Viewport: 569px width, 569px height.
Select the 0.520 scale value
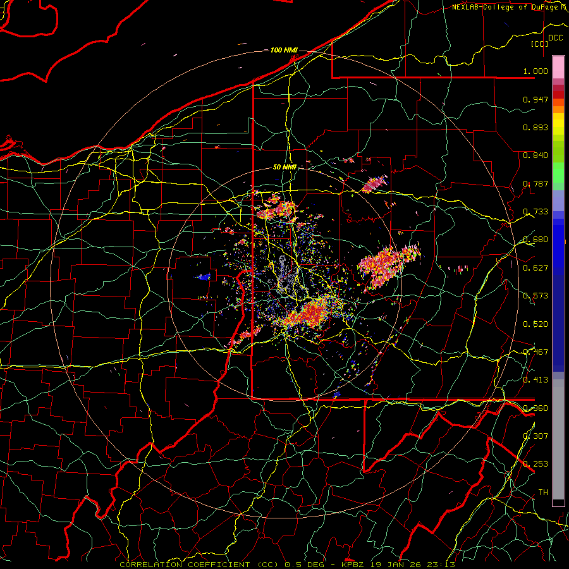click(535, 324)
